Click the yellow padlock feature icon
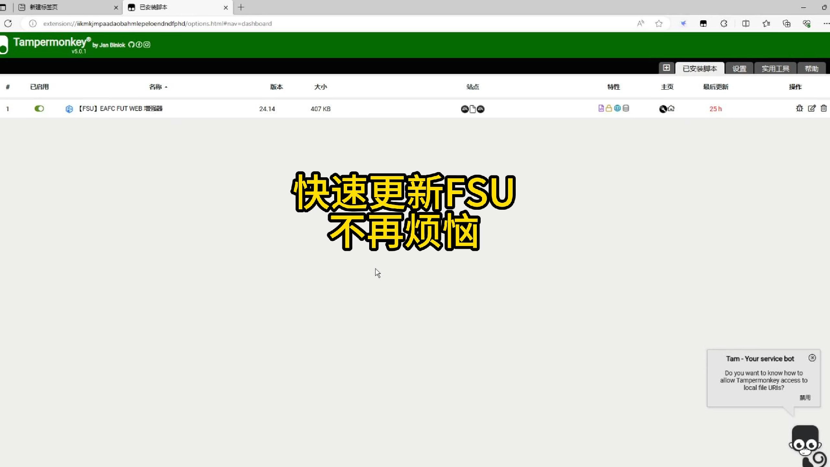830x467 pixels. 609,108
